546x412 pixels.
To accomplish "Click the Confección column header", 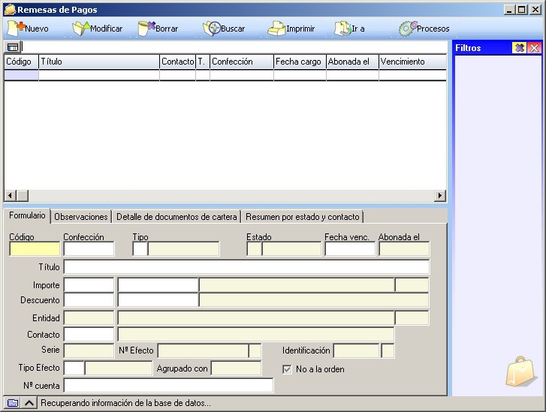I will click(242, 62).
